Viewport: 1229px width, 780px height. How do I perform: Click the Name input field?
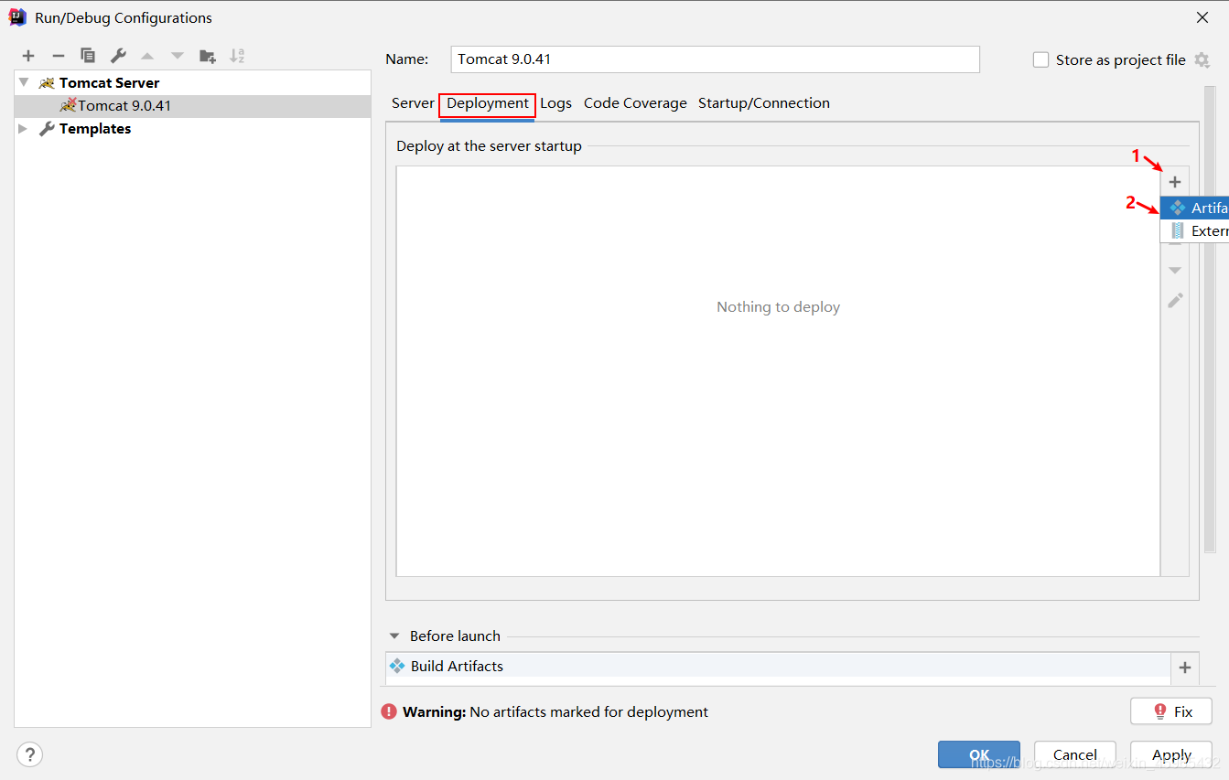(x=716, y=59)
